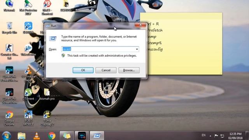
Task: Select the Network desktop icon
Action: 9,6
